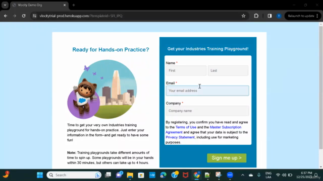Close the Vlocity Demo Org tab

coord(65,5)
